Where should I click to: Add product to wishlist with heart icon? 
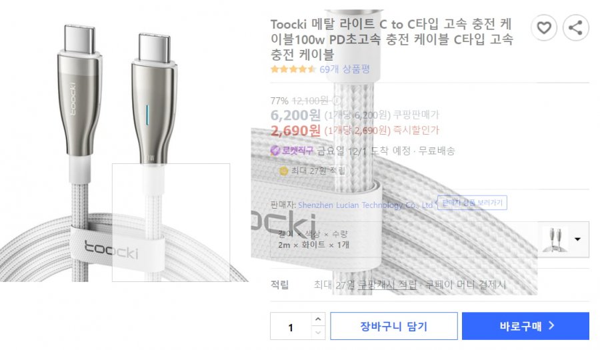(544, 27)
